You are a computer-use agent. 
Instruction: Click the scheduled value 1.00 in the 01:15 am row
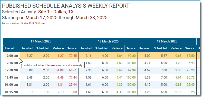click(x=46, y=92)
